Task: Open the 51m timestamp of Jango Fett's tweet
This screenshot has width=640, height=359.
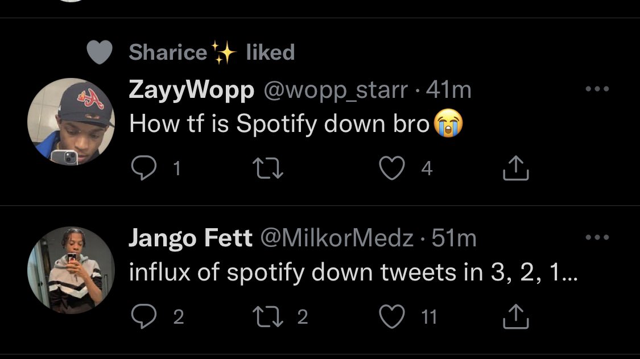Action: (x=454, y=238)
